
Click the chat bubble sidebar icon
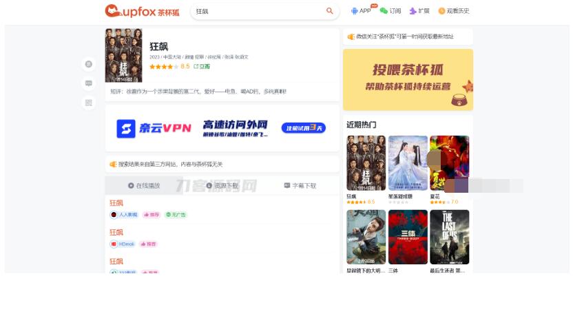click(88, 83)
